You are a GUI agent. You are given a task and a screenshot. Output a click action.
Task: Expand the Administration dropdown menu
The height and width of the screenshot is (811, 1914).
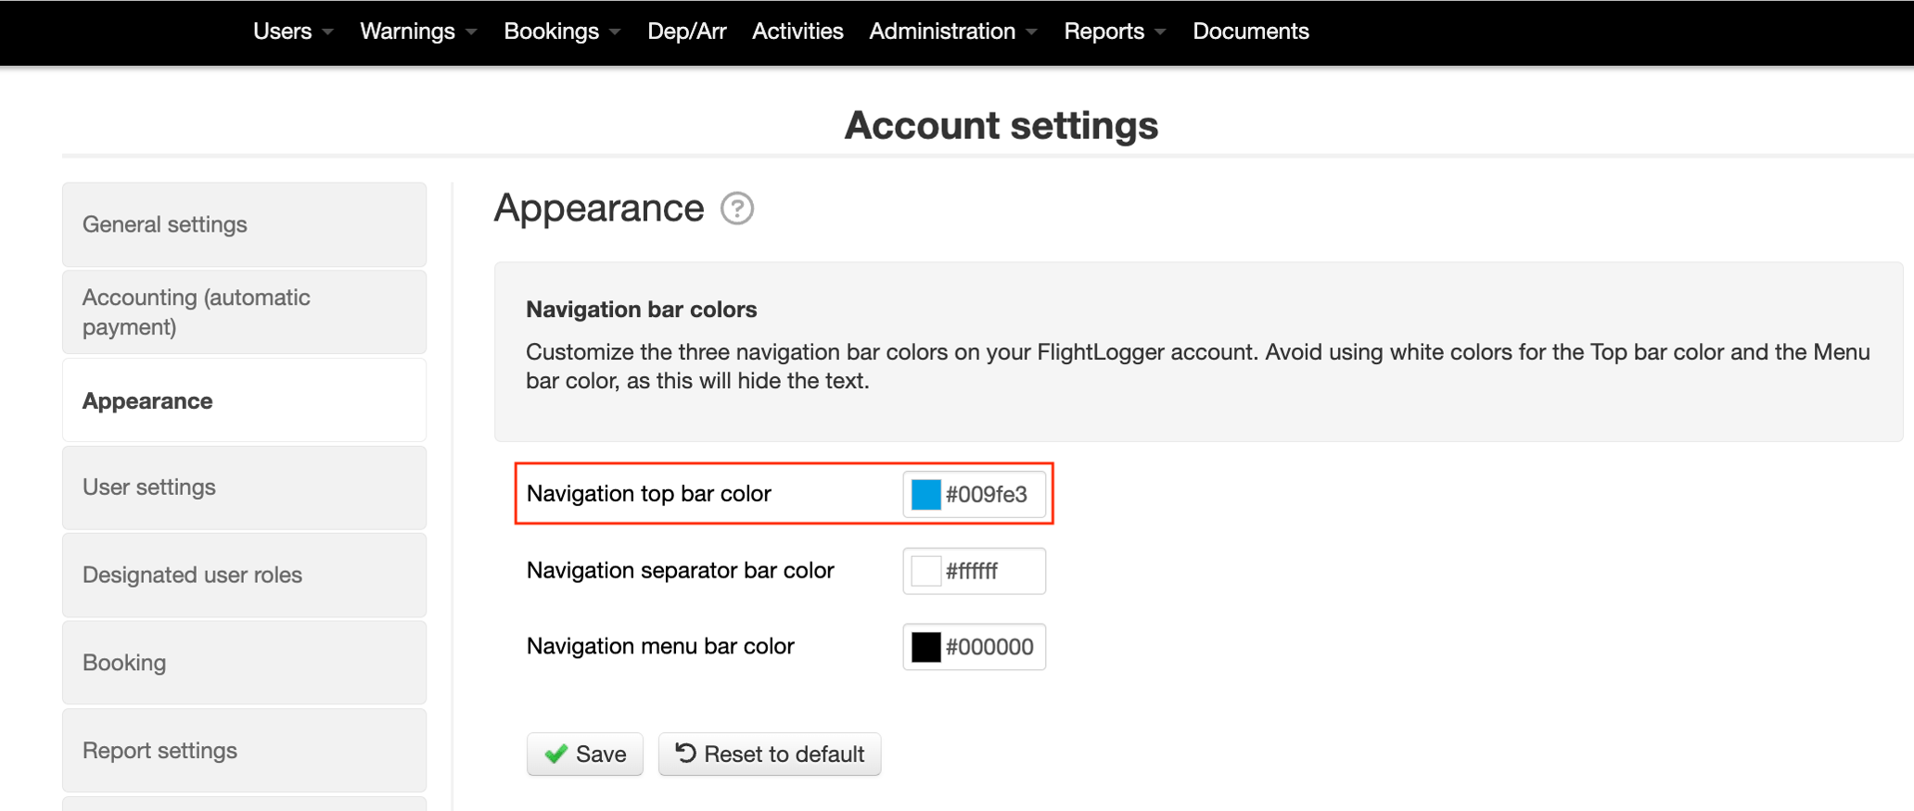[952, 32]
